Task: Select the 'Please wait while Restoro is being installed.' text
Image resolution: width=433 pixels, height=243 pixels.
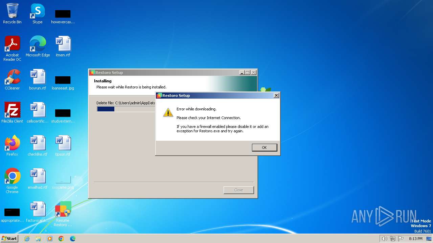Action: pos(131,87)
